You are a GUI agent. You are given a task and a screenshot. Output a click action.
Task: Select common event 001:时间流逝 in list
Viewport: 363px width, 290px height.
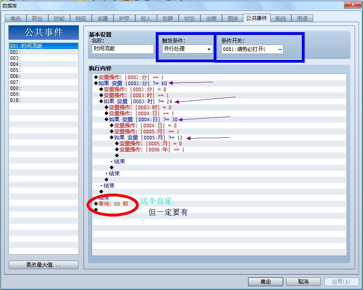click(x=43, y=46)
